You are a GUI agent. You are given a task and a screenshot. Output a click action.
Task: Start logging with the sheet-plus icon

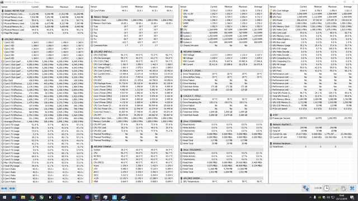(x=335, y=189)
